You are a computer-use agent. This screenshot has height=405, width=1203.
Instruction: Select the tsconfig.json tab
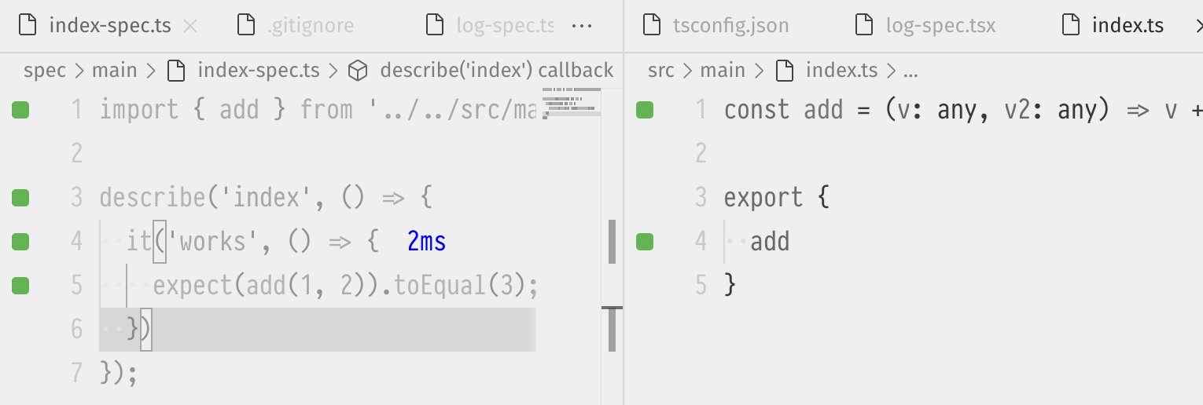coord(715,26)
